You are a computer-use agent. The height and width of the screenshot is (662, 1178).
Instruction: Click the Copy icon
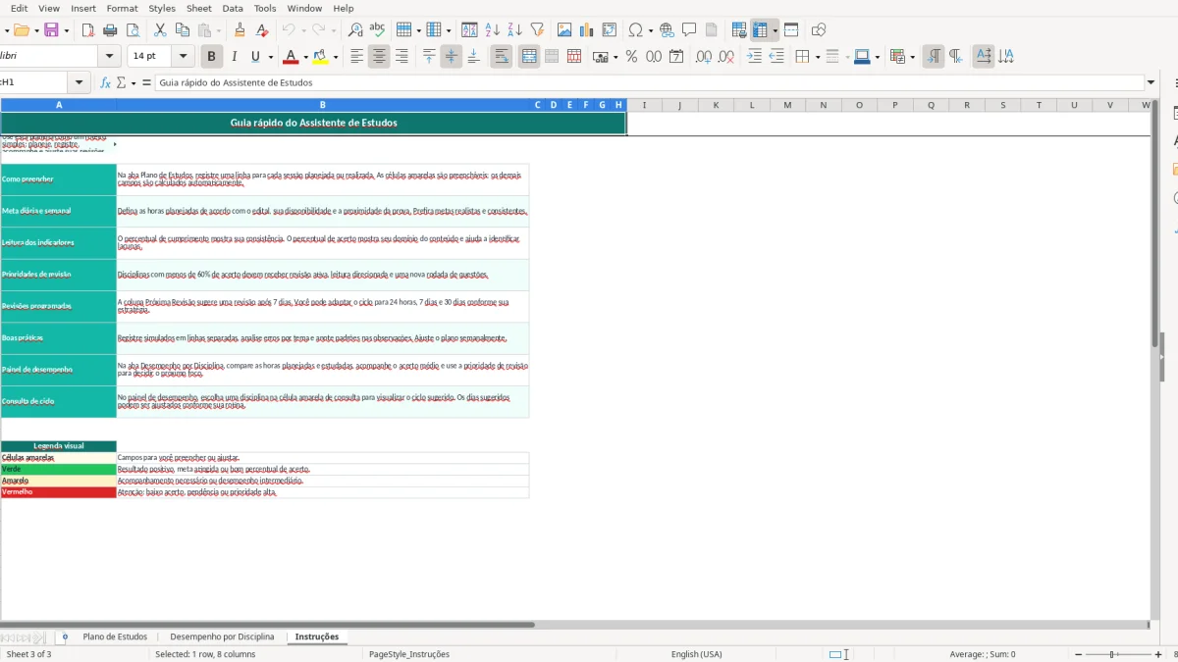click(x=182, y=30)
